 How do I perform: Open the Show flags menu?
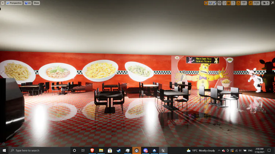36,3
